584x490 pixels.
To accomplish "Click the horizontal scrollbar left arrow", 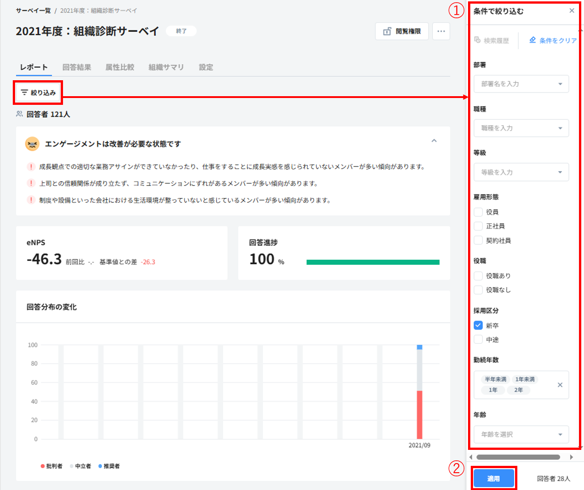I will pyautogui.click(x=471, y=457).
